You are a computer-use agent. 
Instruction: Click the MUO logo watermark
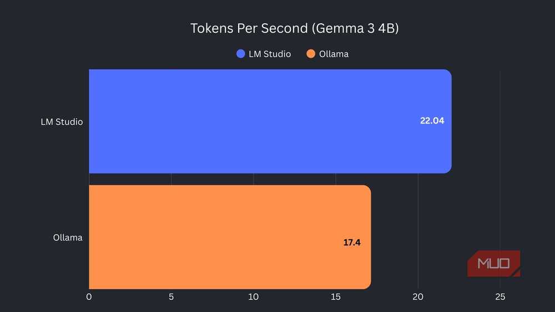(x=494, y=264)
